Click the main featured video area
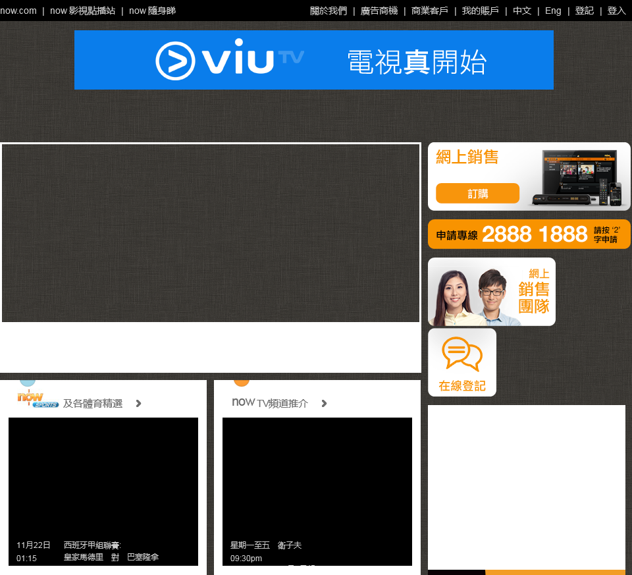The image size is (632, 575). pos(211,233)
